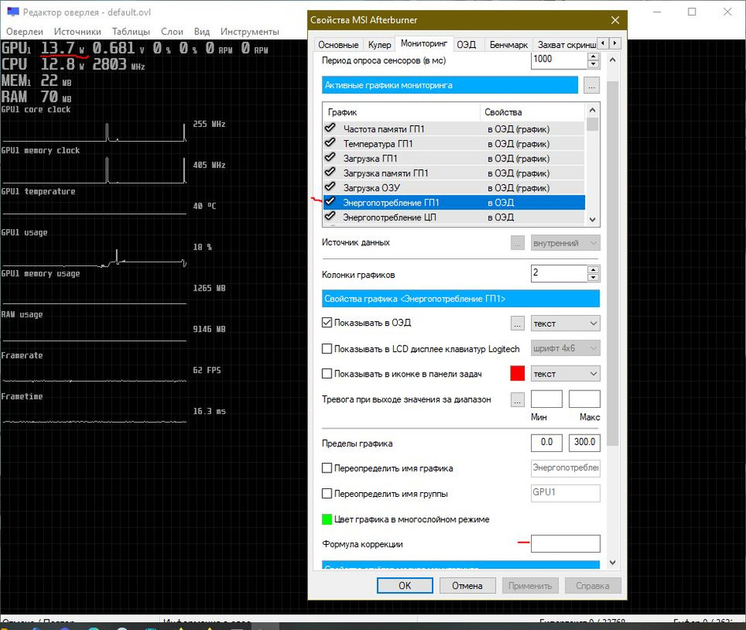Pick the red taskbar icon color swatch
This screenshot has width=746, height=630.
[517, 374]
